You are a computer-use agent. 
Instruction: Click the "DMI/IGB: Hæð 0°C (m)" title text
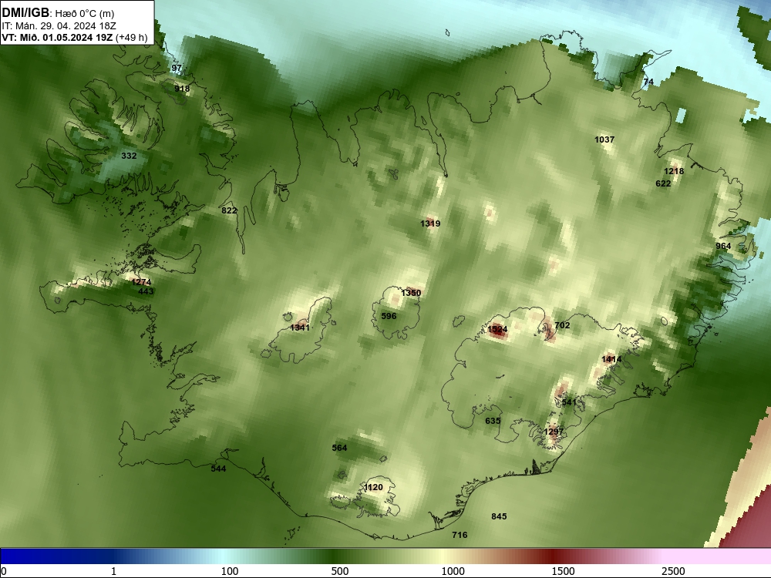click(58, 13)
